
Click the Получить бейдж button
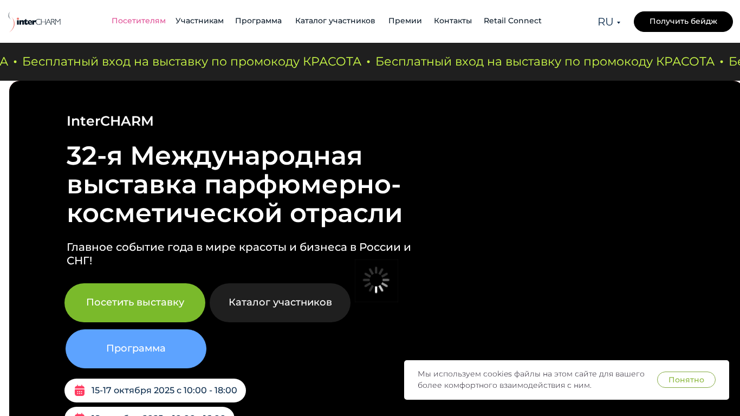(x=683, y=22)
